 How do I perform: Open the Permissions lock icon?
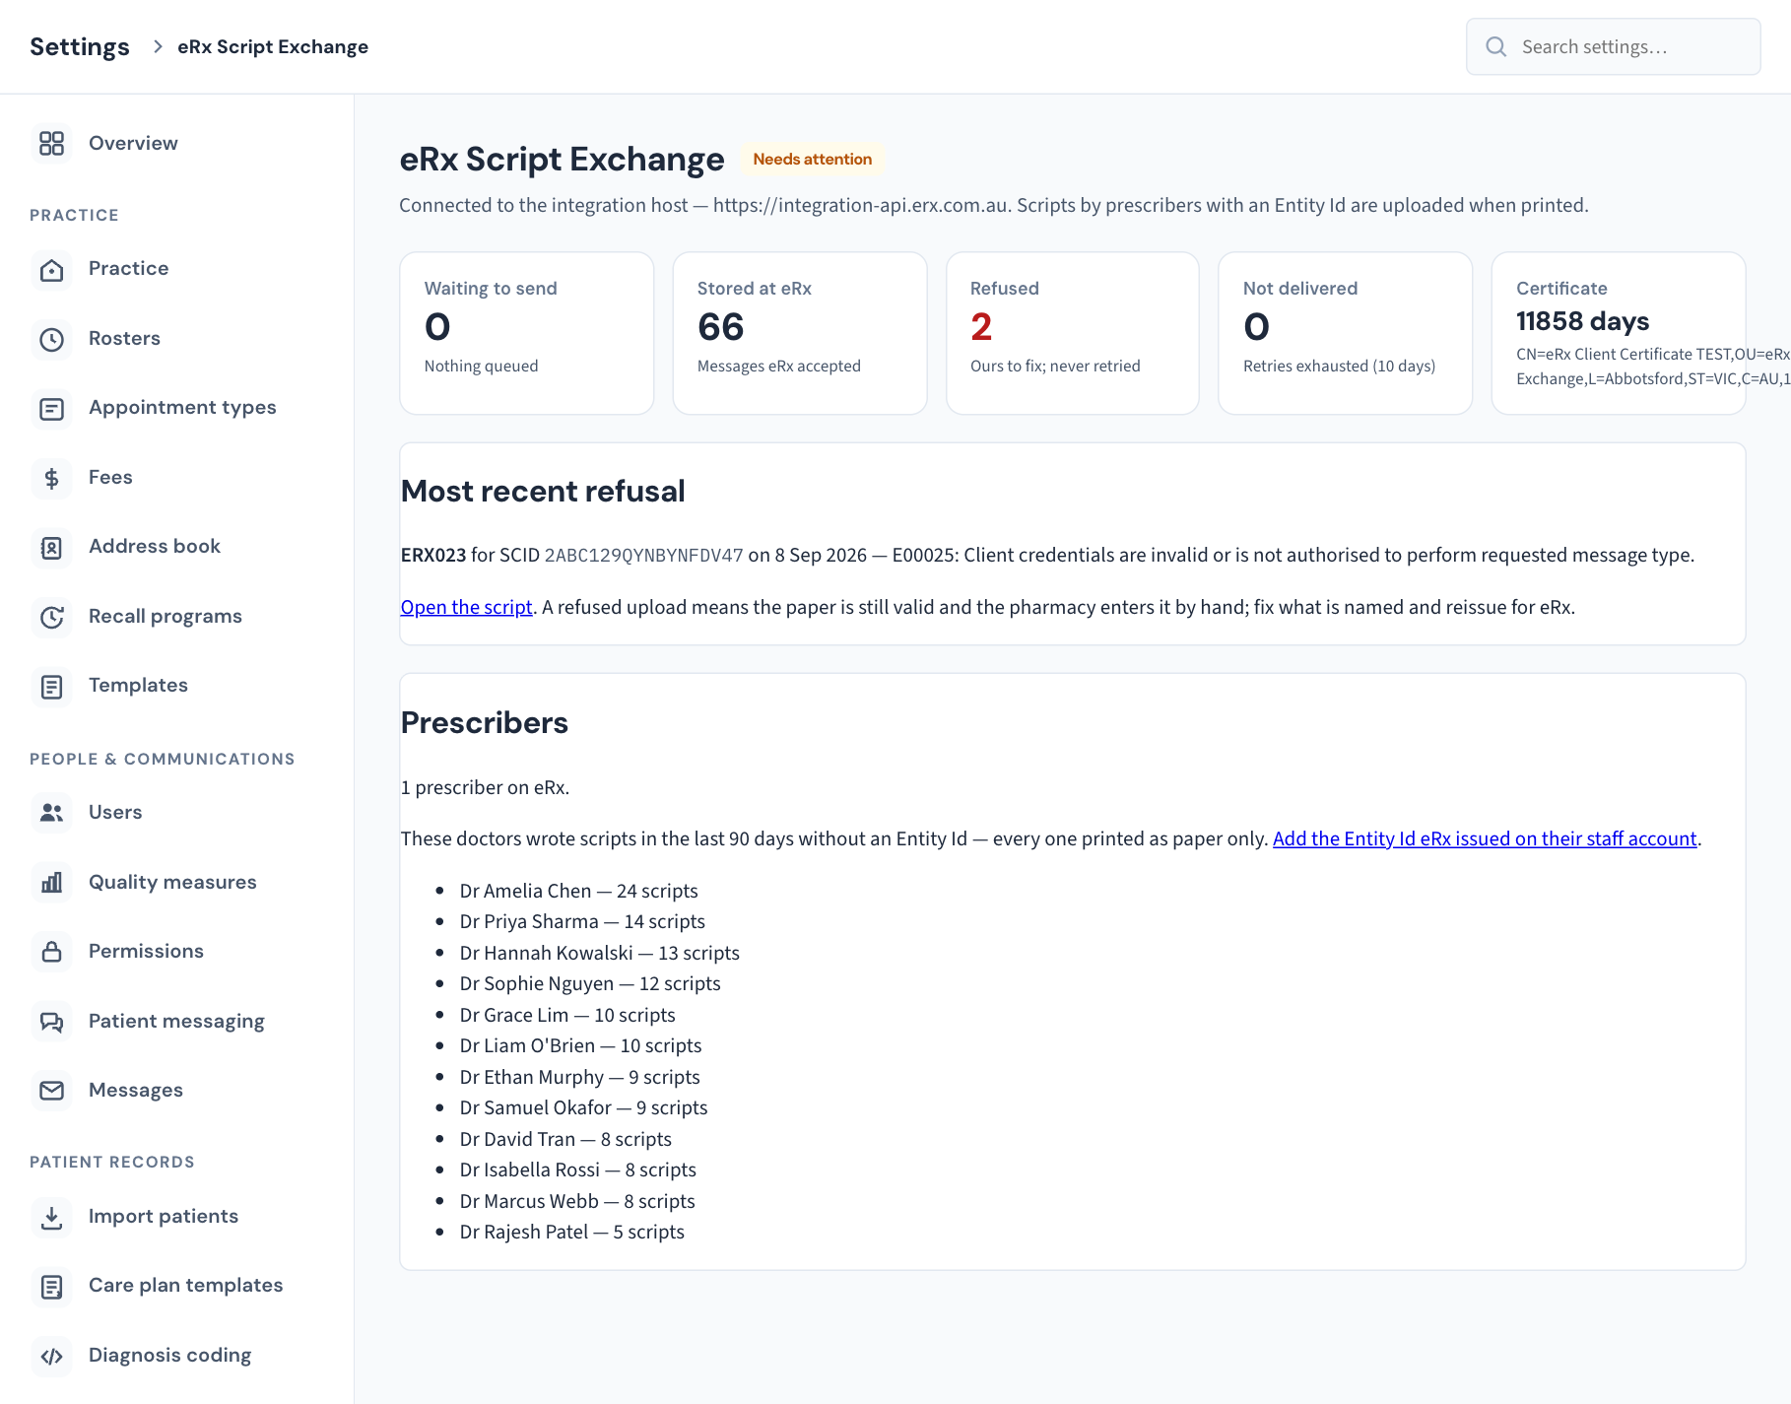point(51,952)
